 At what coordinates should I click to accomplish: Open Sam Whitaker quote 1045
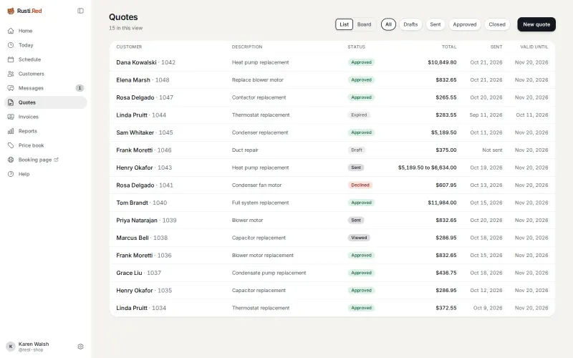[332, 132]
